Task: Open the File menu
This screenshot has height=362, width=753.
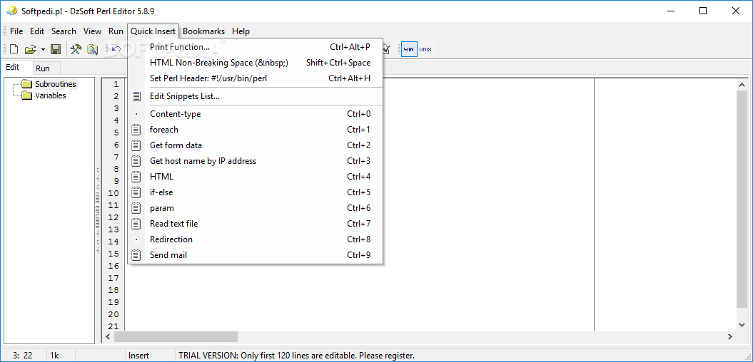Action: (16, 31)
